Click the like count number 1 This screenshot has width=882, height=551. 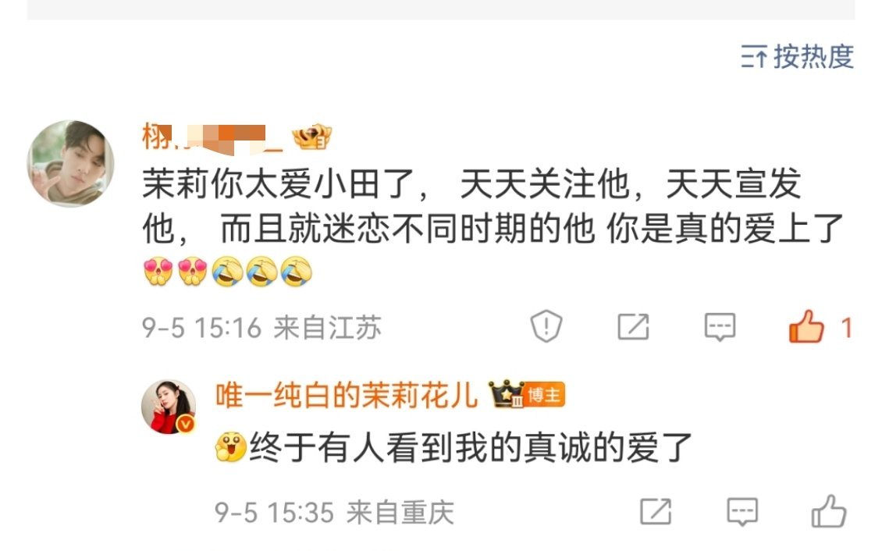[846, 327]
